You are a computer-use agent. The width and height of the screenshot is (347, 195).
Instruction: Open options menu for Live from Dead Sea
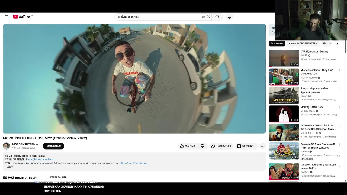click(340, 126)
